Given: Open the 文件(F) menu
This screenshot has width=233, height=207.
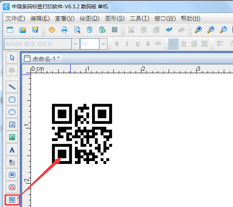Looking at the screenshot, I should pos(15,18).
